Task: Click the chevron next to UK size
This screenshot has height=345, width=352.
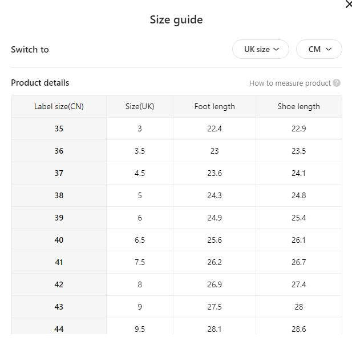Action: (x=276, y=49)
